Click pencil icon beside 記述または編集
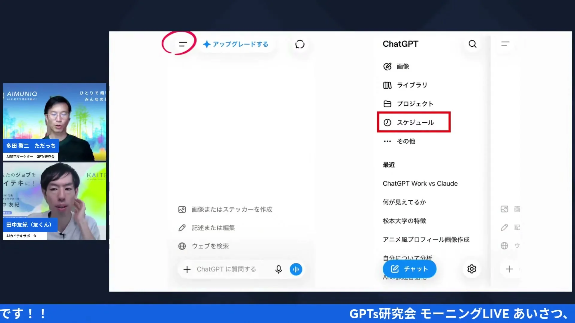This screenshot has width=575, height=323. (x=182, y=228)
